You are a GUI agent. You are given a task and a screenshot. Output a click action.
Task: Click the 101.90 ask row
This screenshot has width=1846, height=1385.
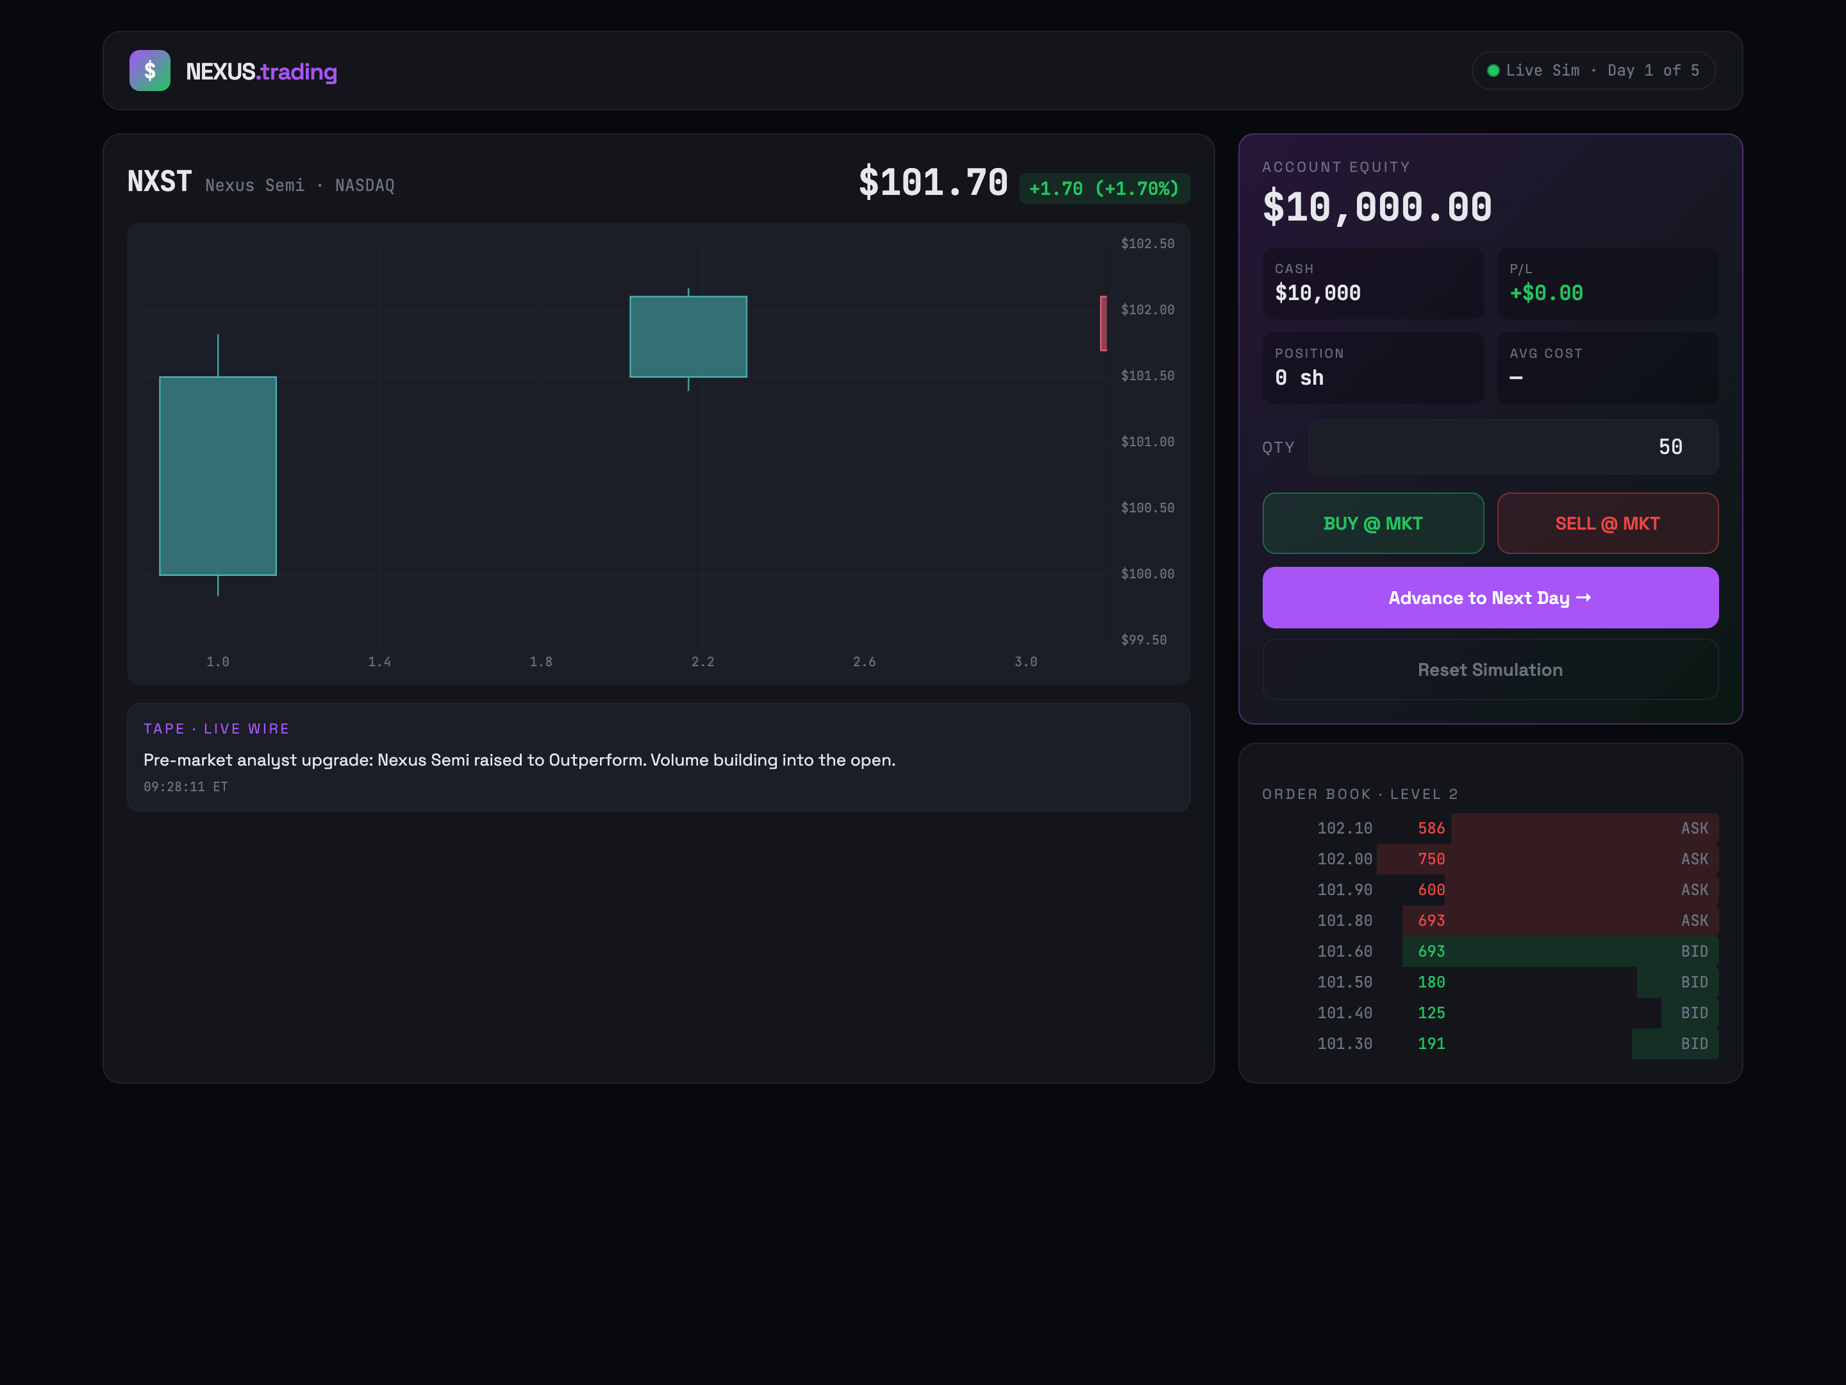[1490, 890]
